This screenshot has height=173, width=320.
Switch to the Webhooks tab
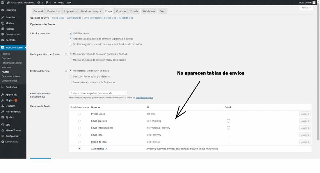149,11
